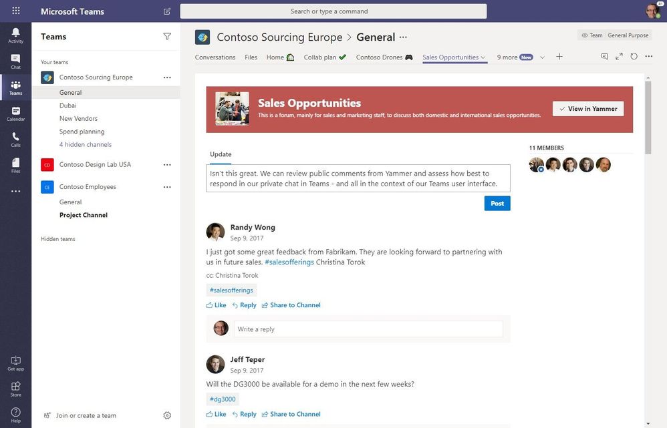Image resolution: width=667 pixels, height=428 pixels.
Task: Show more apps ellipsis in sidebar
Action: coord(16,191)
